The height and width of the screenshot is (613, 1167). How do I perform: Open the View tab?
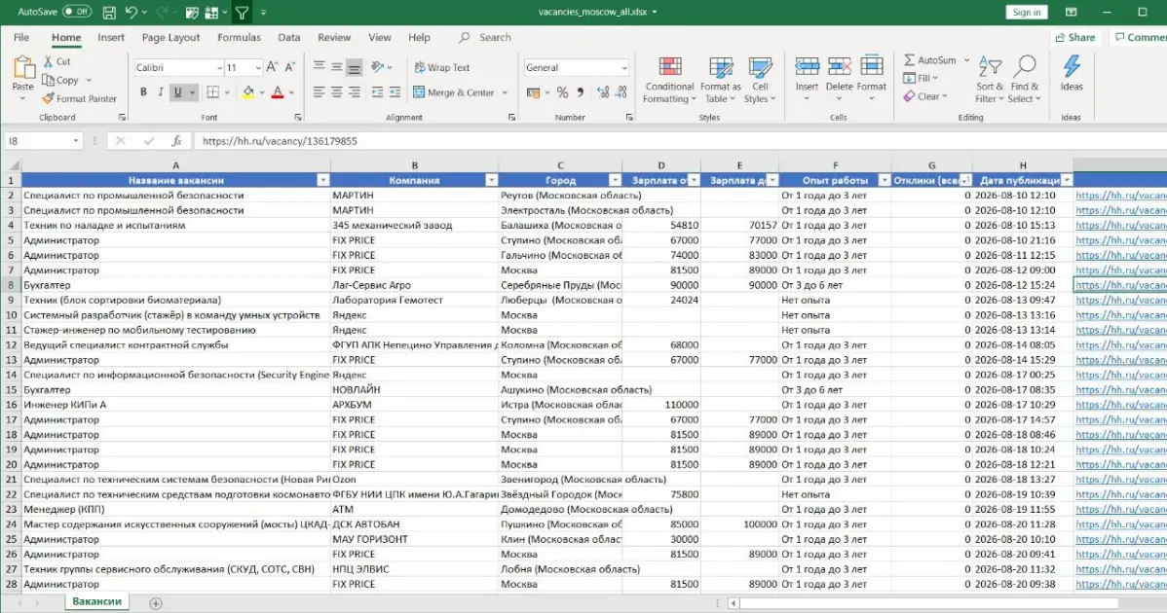pos(380,37)
